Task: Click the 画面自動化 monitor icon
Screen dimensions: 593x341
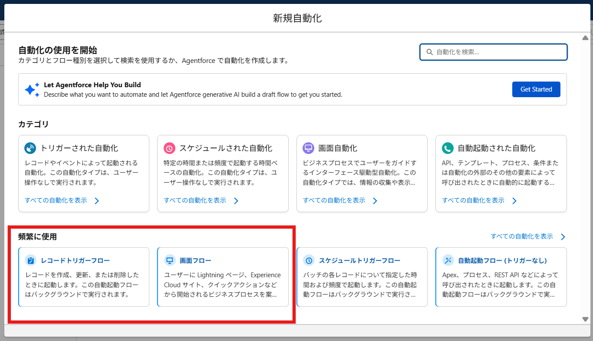Action: click(308, 148)
